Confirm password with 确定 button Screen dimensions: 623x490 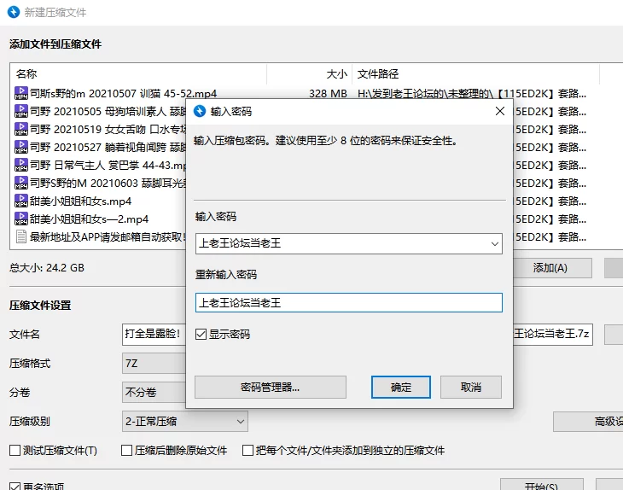(401, 387)
